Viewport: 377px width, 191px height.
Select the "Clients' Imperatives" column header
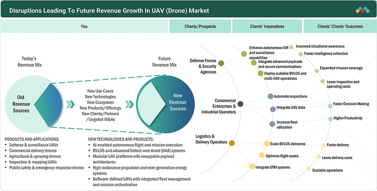(x=267, y=26)
